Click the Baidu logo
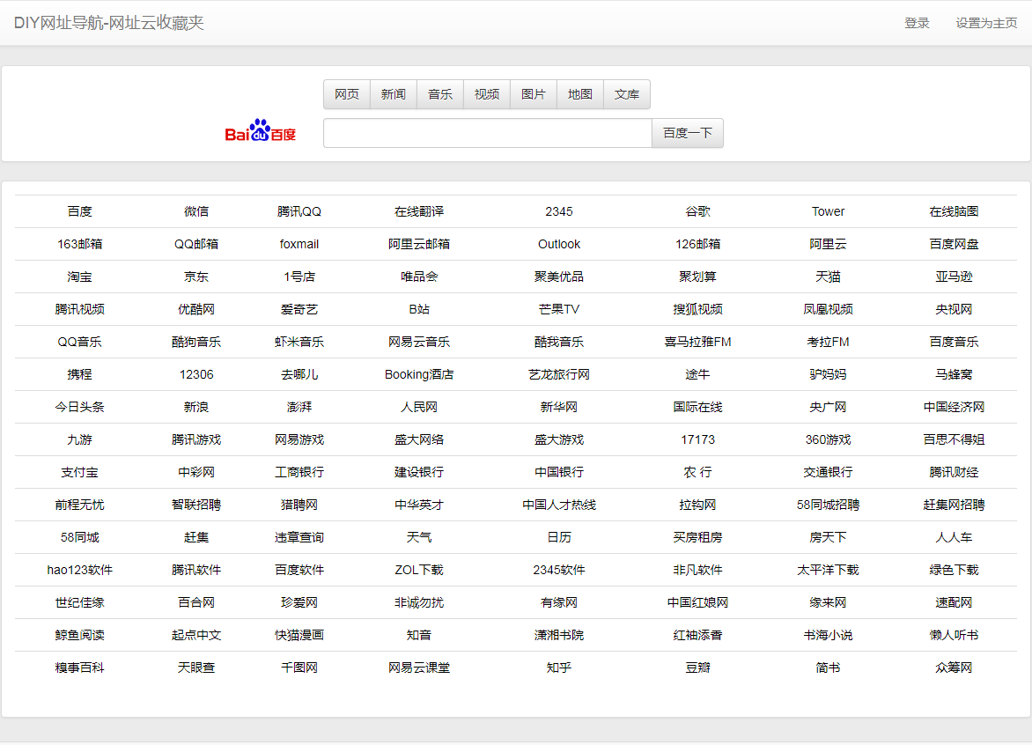Viewport: 1032px width, 745px height. [x=261, y=132]
